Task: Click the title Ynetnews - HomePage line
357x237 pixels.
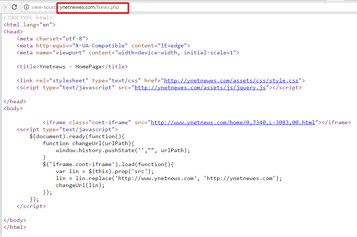Action: click(72, 67)
